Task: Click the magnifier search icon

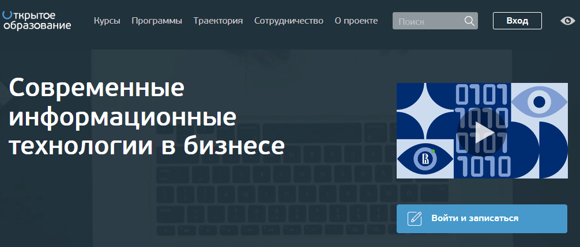Action: tap(469, 21)
